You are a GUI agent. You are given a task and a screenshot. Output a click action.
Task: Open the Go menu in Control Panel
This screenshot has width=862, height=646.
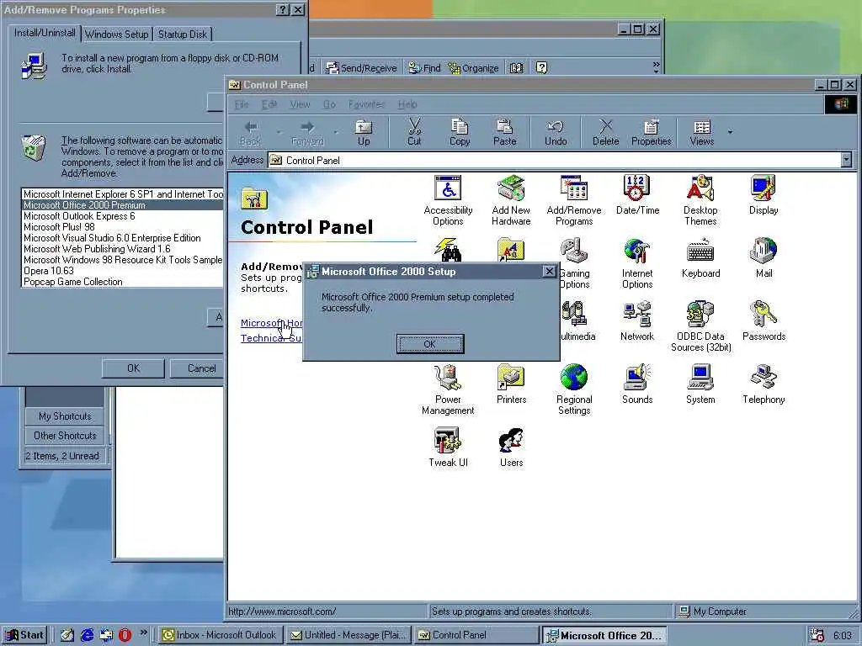click(329, 104)
